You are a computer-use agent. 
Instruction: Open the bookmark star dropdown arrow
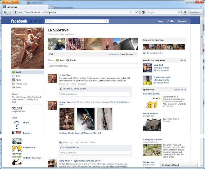[134, 12]
